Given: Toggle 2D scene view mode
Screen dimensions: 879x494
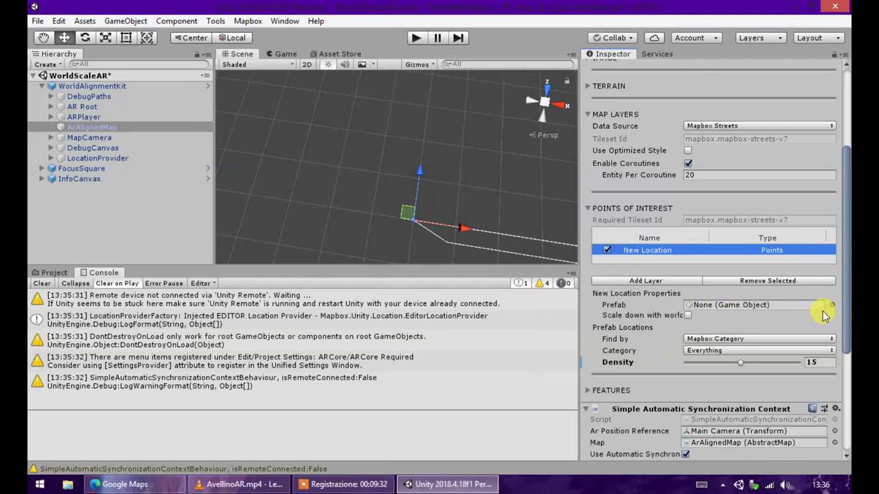Looking at the screenshot, I should (x=307, y=64).
